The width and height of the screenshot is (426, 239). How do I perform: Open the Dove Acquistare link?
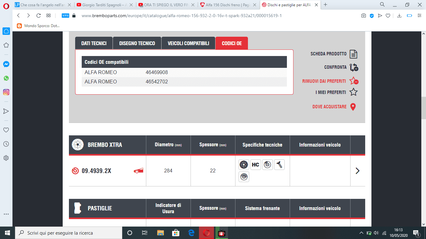click(x=329, y=107)
